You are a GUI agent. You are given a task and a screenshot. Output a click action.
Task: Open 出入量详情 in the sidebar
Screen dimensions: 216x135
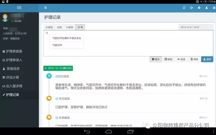coord(14,86)
